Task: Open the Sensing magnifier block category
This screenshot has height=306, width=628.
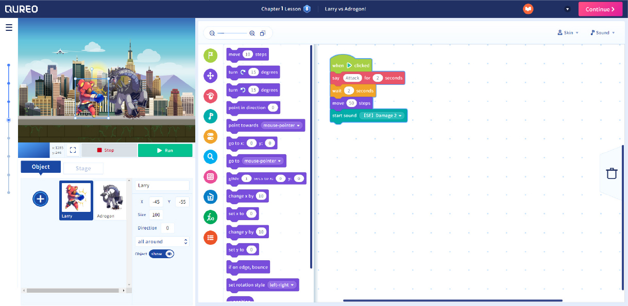Action: pyautogui.click(x=210, y=156)
